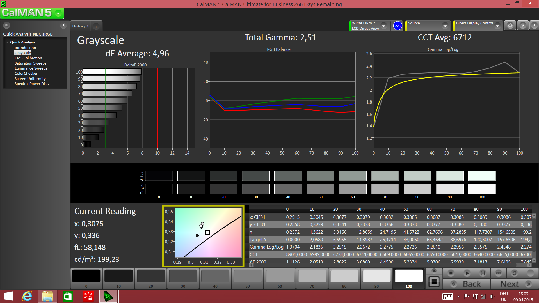Open the Source dropdown
This screenshot has width=539, height=303.
click(445, 26)
